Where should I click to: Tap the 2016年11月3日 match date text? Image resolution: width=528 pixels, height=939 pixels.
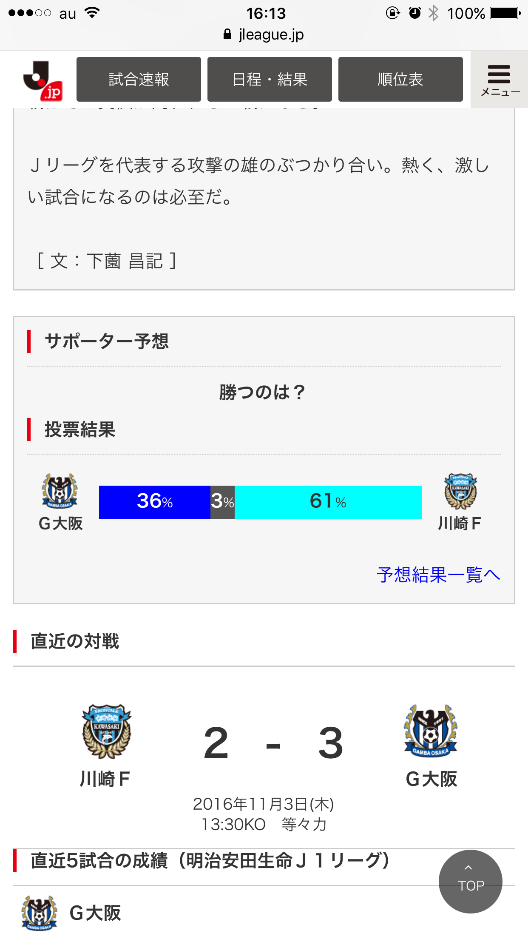point(263,804)
